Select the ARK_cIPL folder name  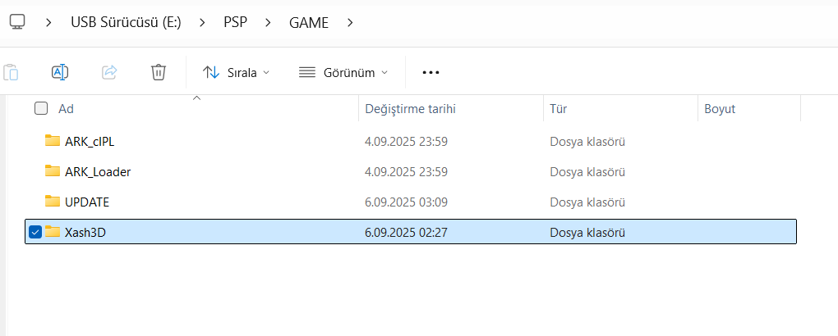pos(90,141)
